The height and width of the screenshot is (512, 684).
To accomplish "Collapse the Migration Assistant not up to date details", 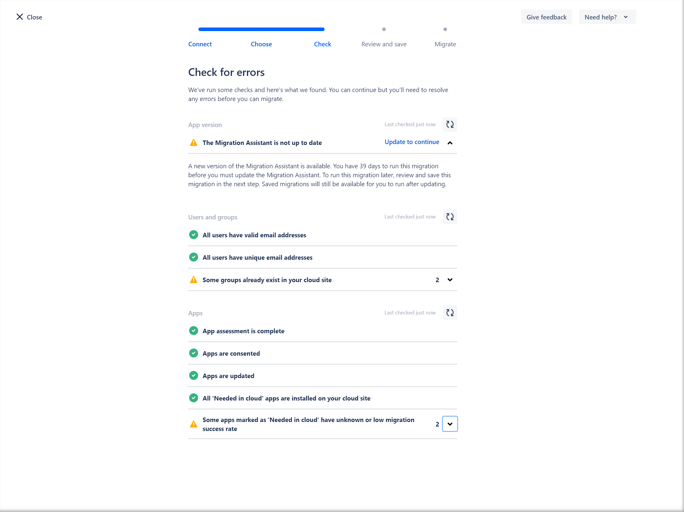I will [x=450, y=143].
